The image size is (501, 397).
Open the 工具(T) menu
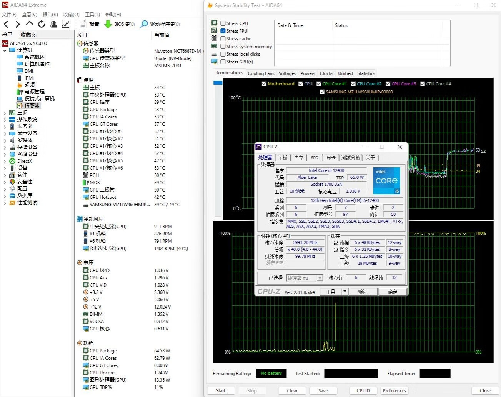(92, 15)
